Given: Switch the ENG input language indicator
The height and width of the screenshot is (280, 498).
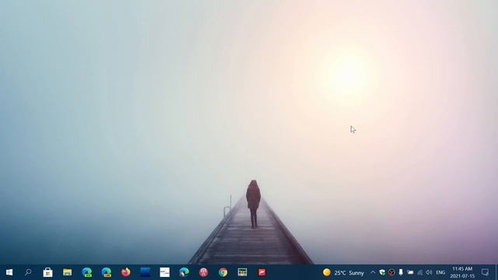Looking at the screenshot, I should coord(440,272).
